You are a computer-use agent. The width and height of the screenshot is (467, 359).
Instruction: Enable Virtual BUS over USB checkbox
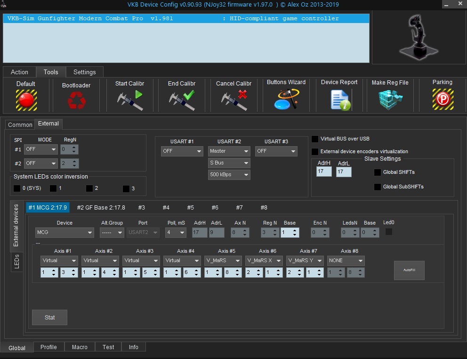click(315, 139)
